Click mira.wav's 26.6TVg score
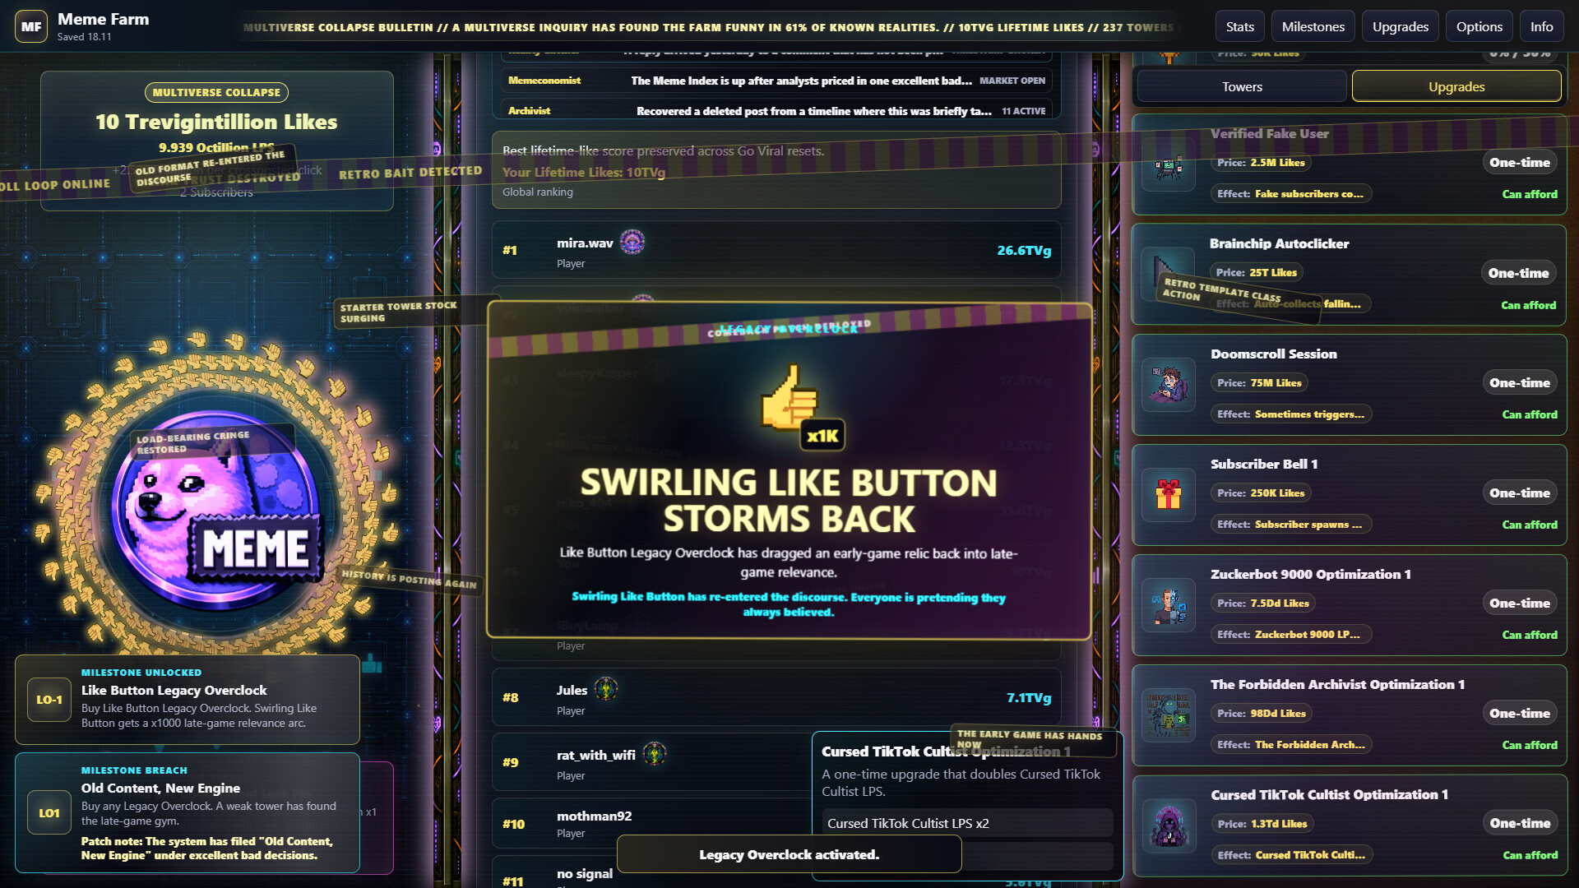The width and height of the screenshot is (1579, 888). tap(1024, 250)
